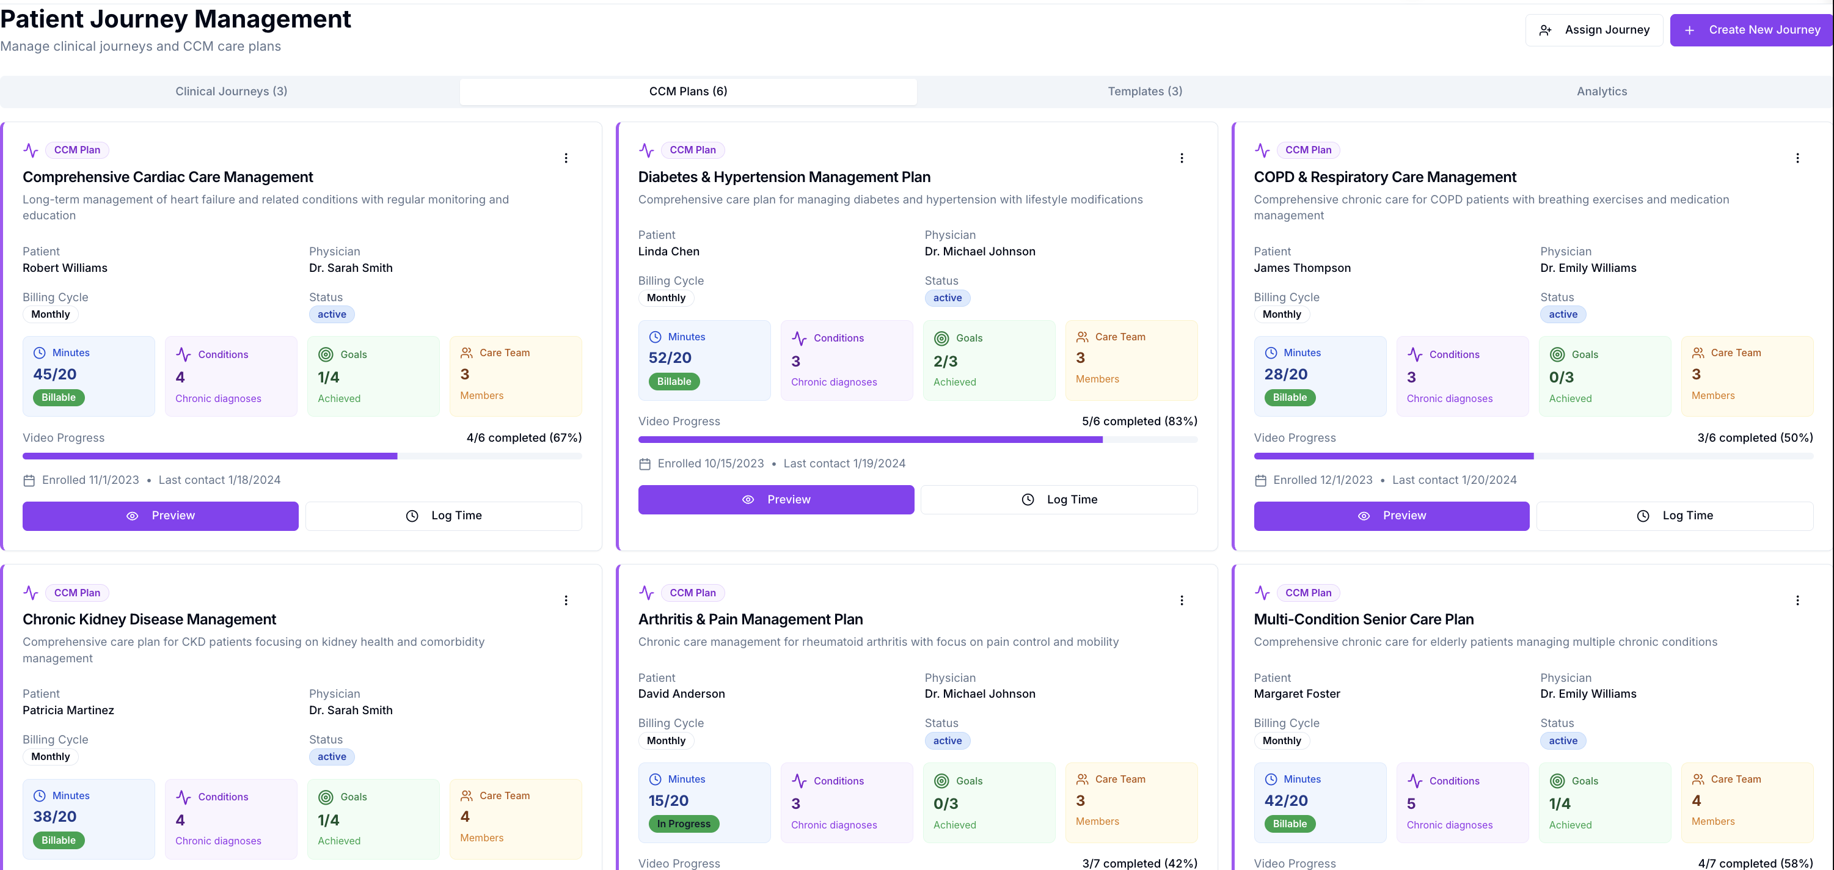Click the activity icon in Cardiac Care Conditions tile
The height and width of the screenshot is (870, 1834).
[x=184, y=354]
